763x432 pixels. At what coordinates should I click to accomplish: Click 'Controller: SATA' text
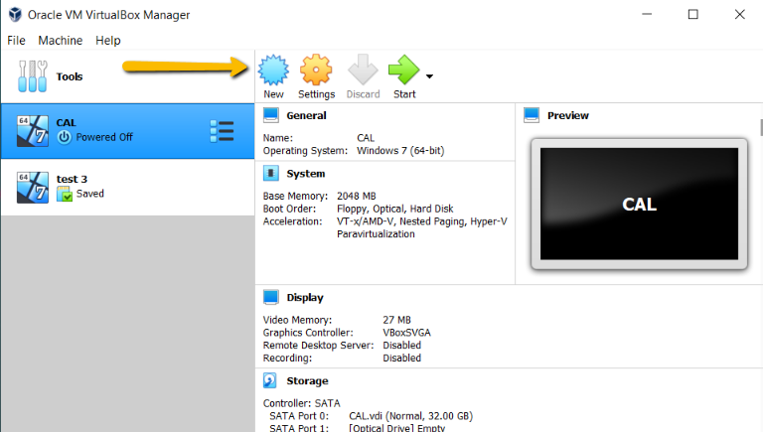click(x=302, y=403)
